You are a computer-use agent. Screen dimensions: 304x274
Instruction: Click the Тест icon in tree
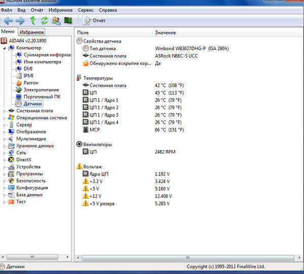(11, 202)
